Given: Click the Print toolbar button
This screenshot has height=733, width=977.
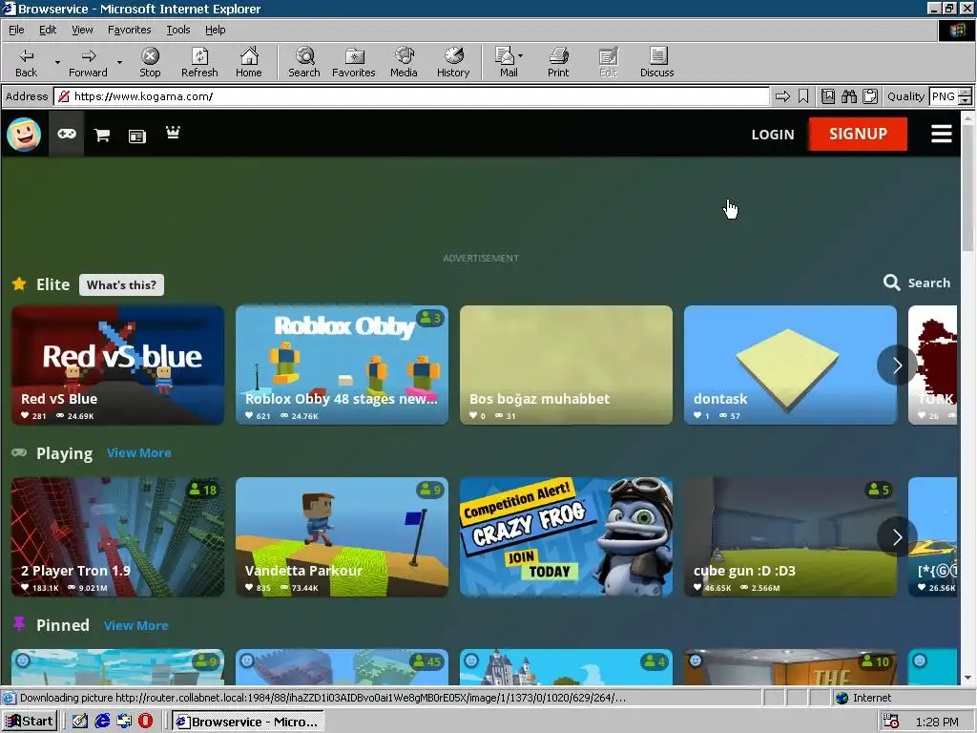Looking at the screenshot, I should click(558, 62).
